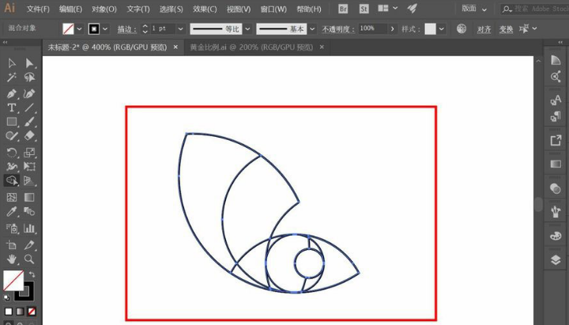Open the 样式 graphic style dropdown
Screen dimensions: 569x325
point(441,28)
